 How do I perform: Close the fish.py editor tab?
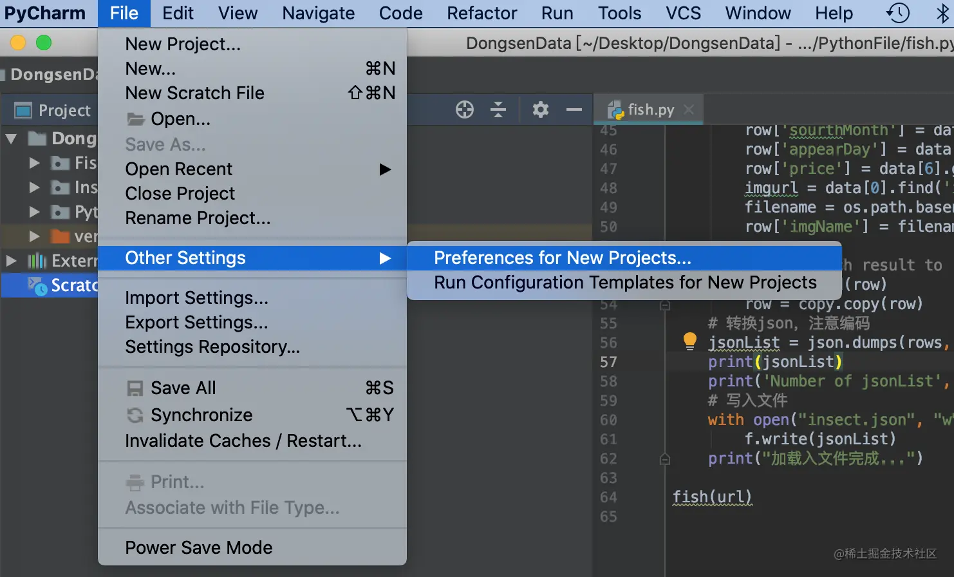click(689, 109)
